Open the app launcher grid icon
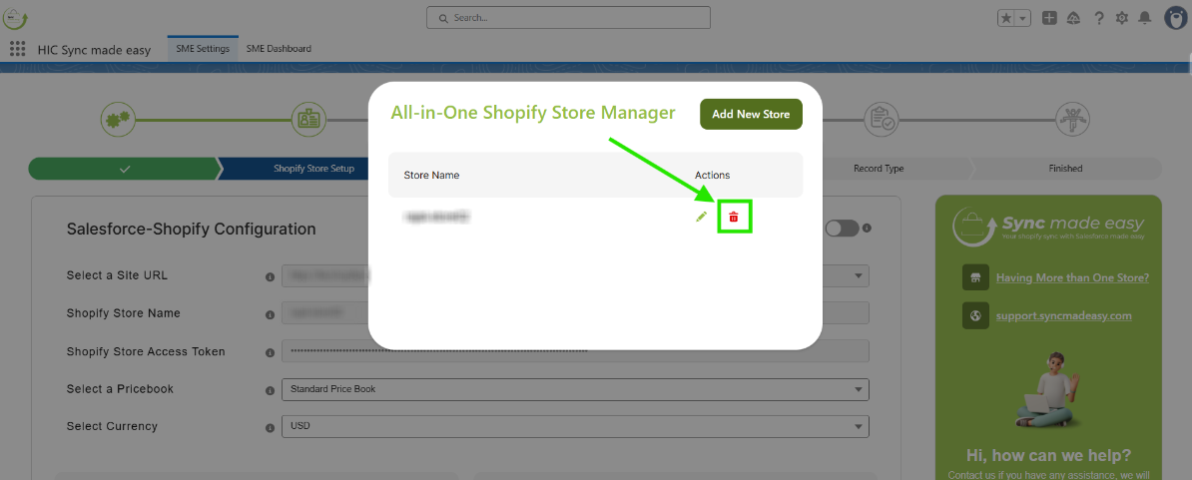1192x480 pixels. pyautogui.click(x=18, y=49)
